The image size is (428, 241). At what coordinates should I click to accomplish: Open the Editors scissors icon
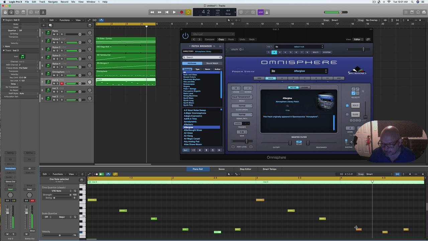pyautogui.click(x=43, y=12)
